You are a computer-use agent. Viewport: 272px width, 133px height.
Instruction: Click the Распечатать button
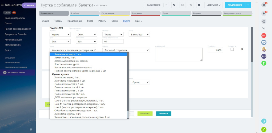tap(164, 114)
